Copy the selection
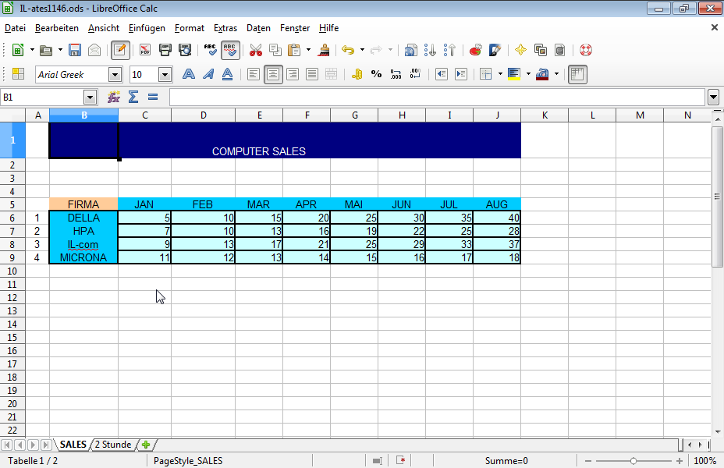The width and height of the screenshot is (724, 468). 275,50
